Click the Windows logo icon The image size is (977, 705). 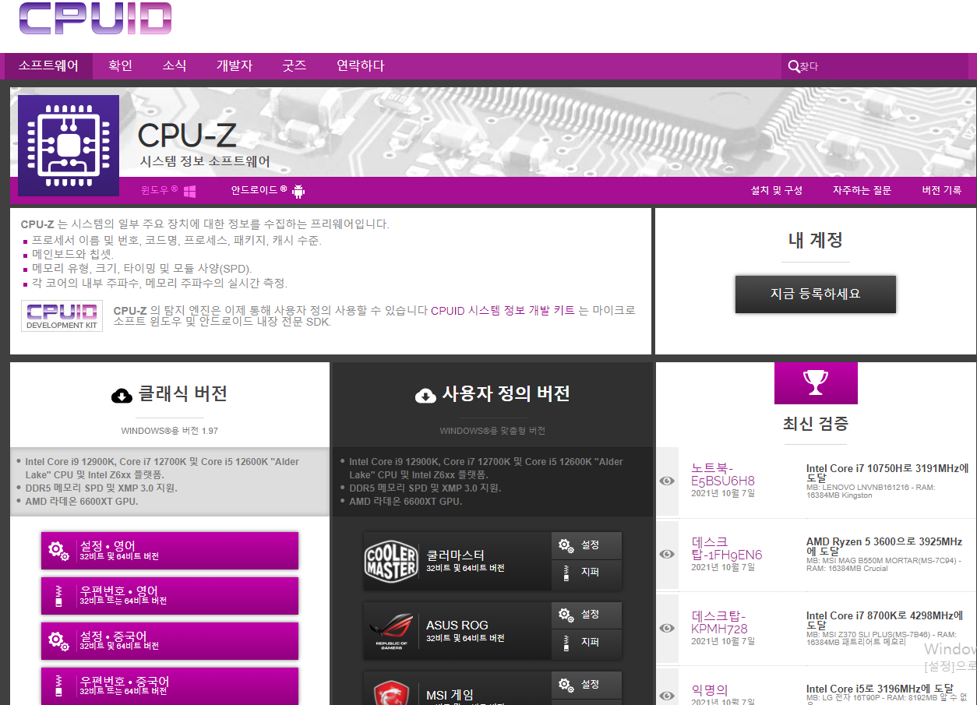189,191
